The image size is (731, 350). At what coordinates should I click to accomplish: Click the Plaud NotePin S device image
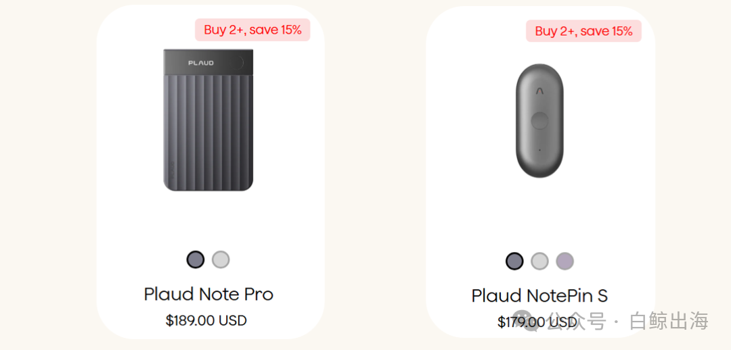[539, 120]
